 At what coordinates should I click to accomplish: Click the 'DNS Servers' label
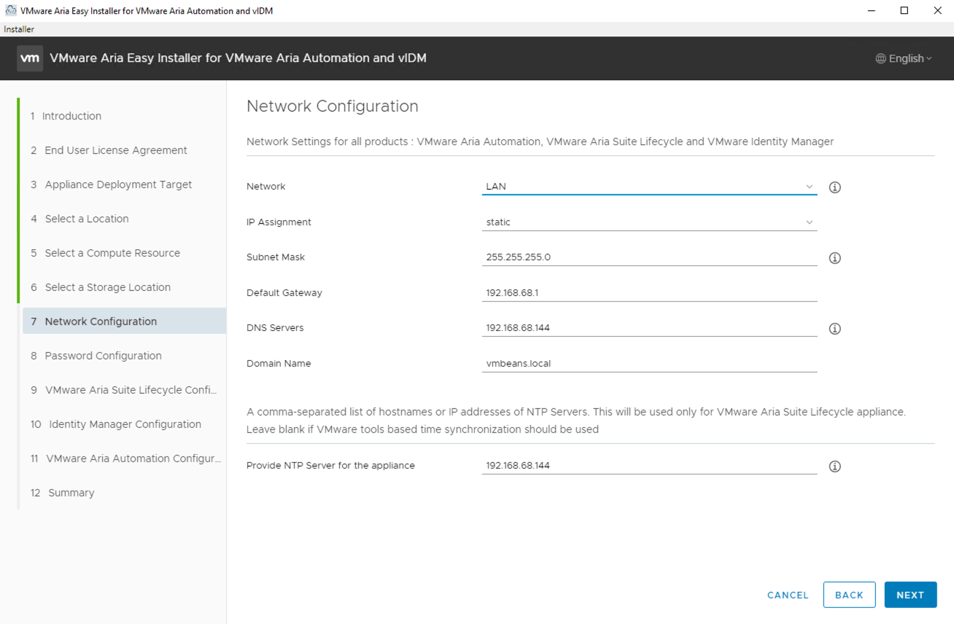(x=275, y=328)
